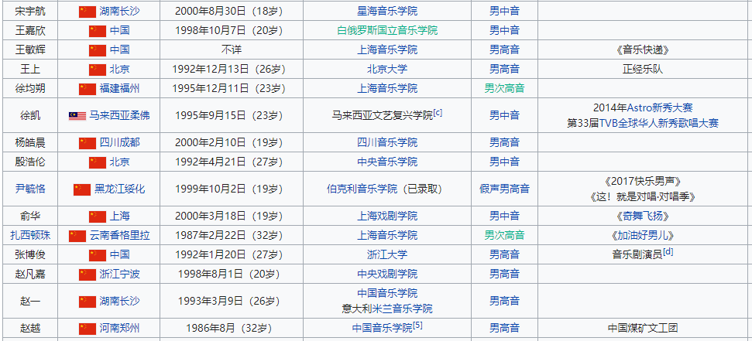752x341 pixels.
Task: Click the China flag next to 湖南长沙 in 宋宇航 row
Action: click(x=88, y=12)
